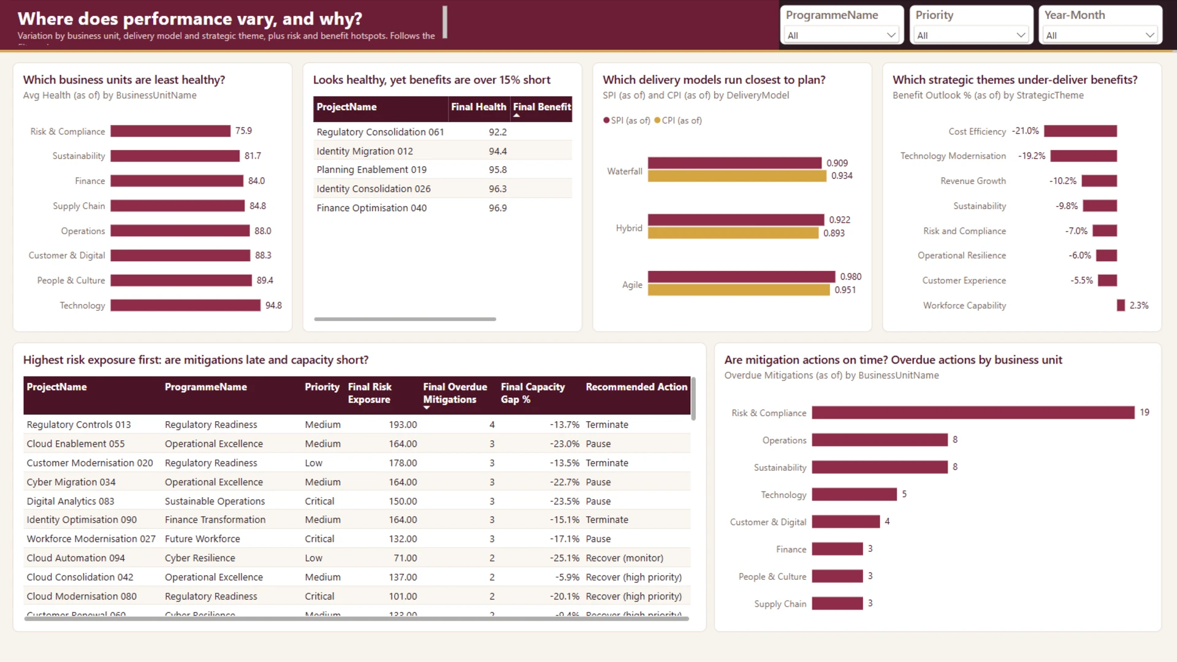The height and width of the screenshot is (662, 1177).
Task: Select the Technology overdue bar 5
Action: pos(855,494)
